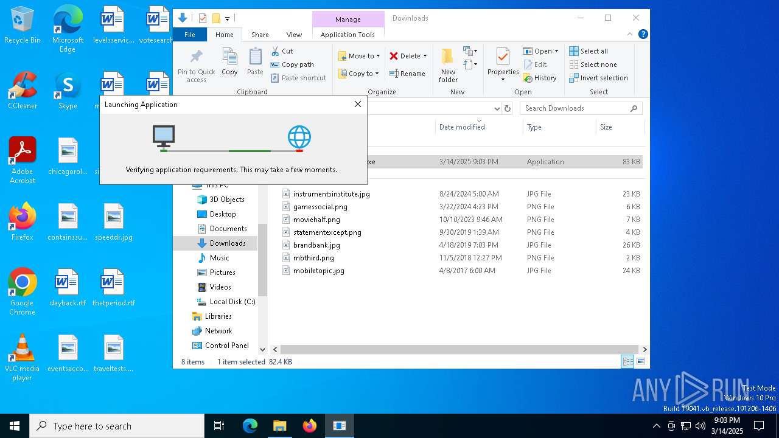The width and height of the screenshot is (779, 438).
Task: Open Local Disk (C:) in navigation pane
Action: pyautogui.click(x=226, y=302)
